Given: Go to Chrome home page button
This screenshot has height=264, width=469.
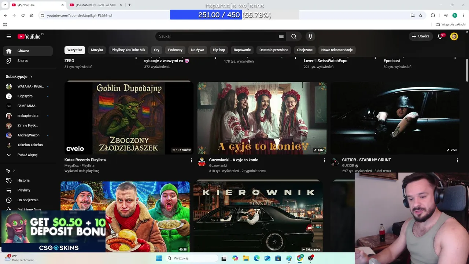Looking at the screenshot, I should (32, 15).
